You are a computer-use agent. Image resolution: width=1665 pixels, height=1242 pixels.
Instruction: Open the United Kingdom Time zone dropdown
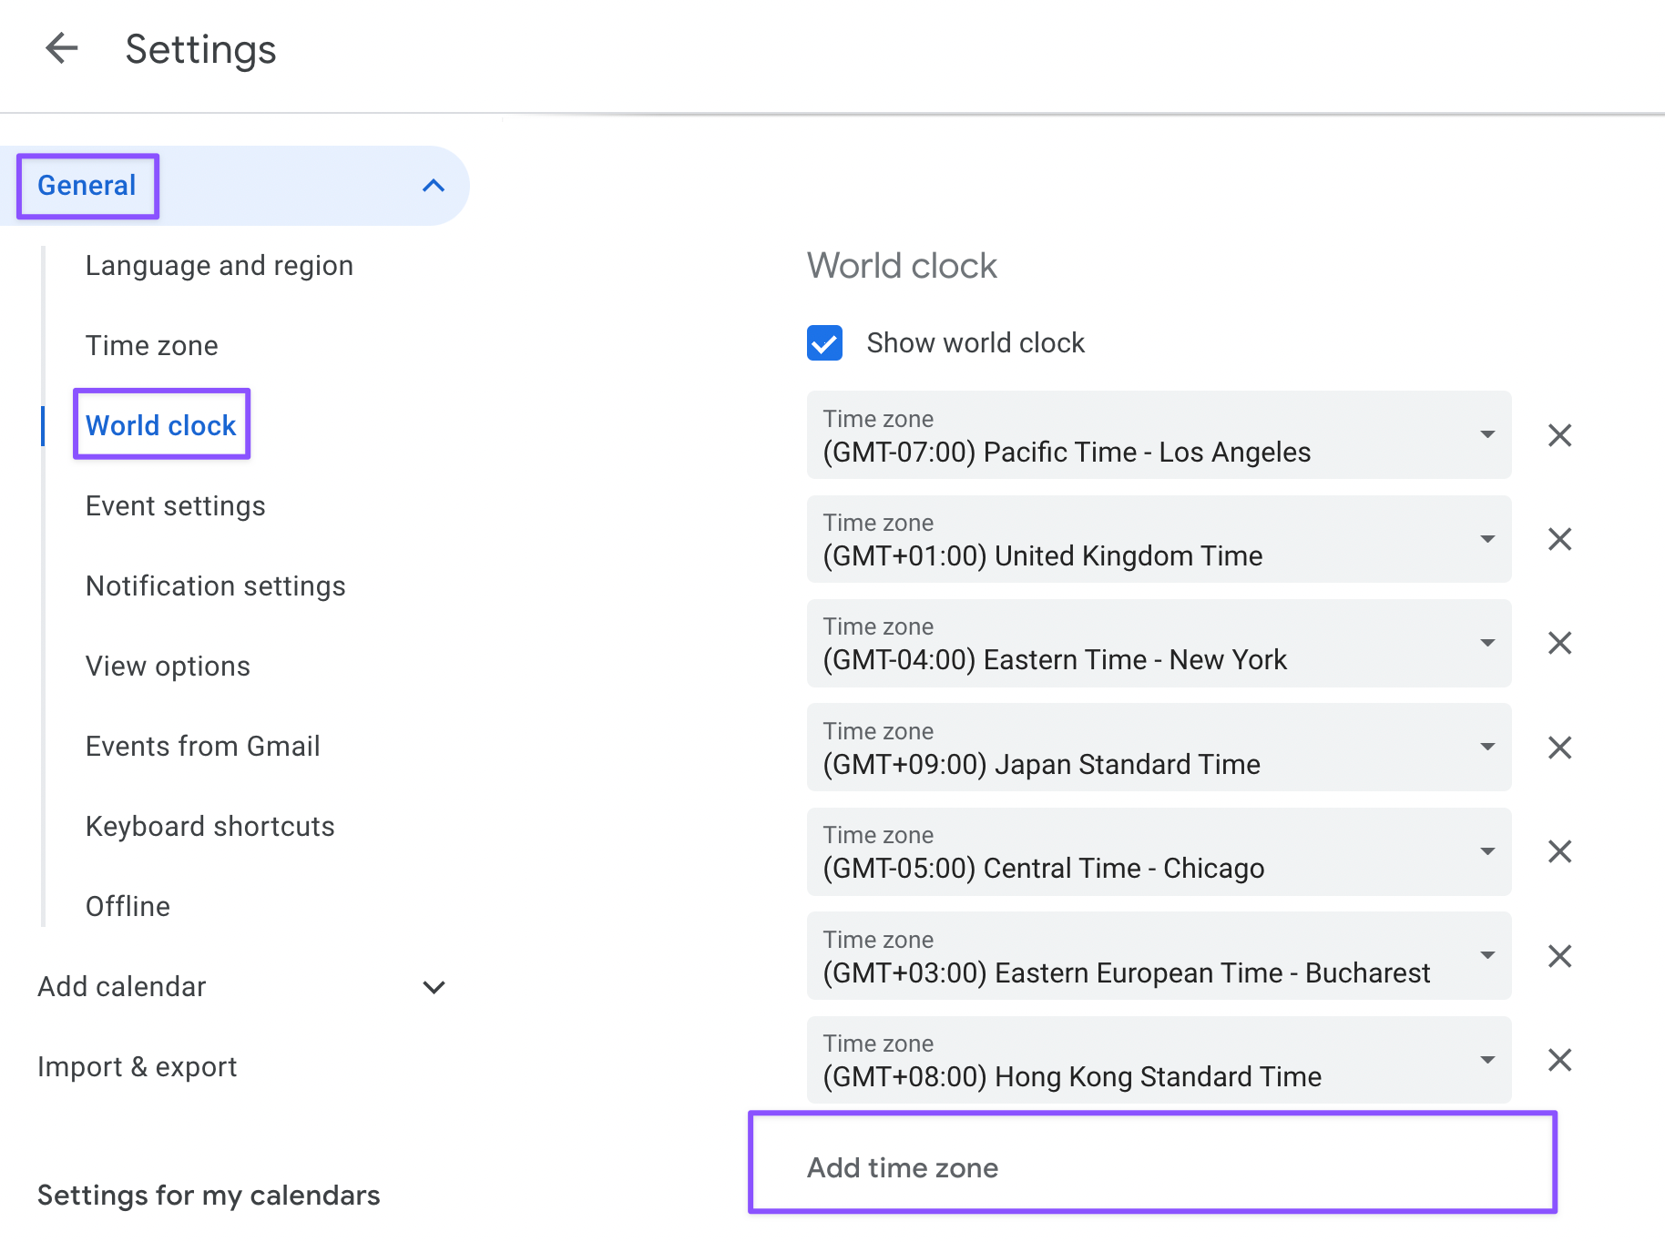(1159, 539)
